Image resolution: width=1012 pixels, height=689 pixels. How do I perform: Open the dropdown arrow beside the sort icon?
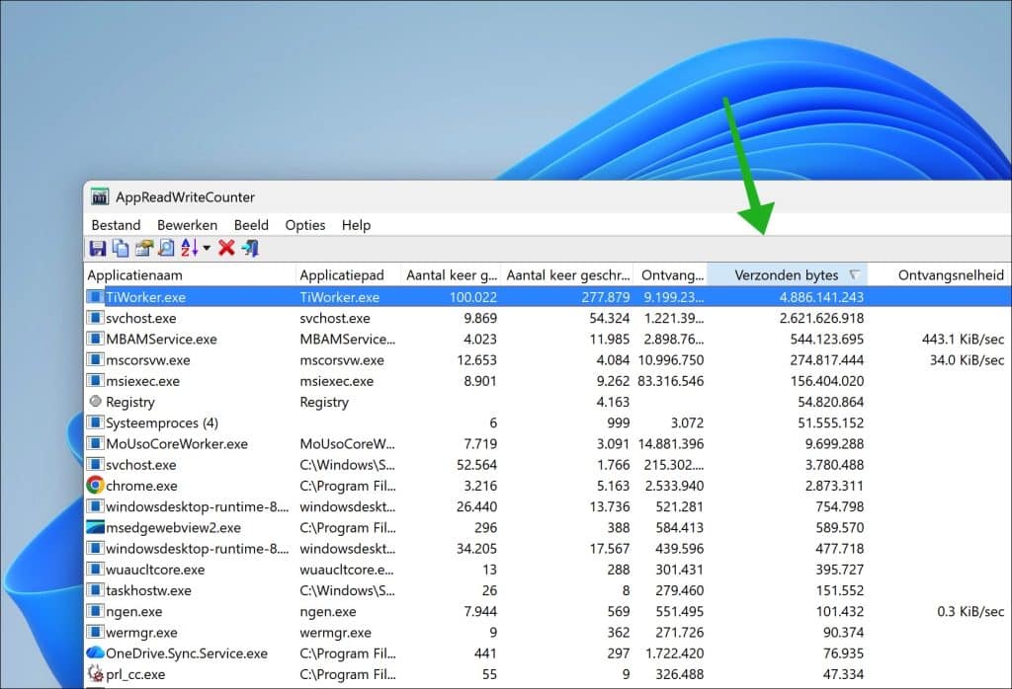[207, 248]
